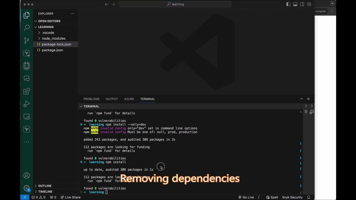This screenshot has width=356, height=200.
Task: Go back with the navigation arrow
Action: pos(107,4)
